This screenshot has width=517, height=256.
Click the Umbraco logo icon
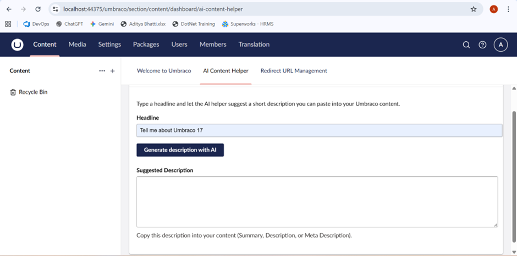click(x=18, y=44)
